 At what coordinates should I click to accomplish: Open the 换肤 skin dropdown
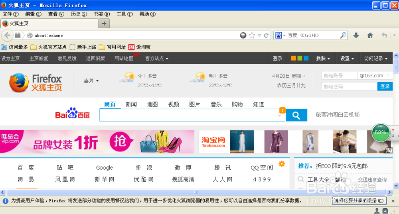323,59
